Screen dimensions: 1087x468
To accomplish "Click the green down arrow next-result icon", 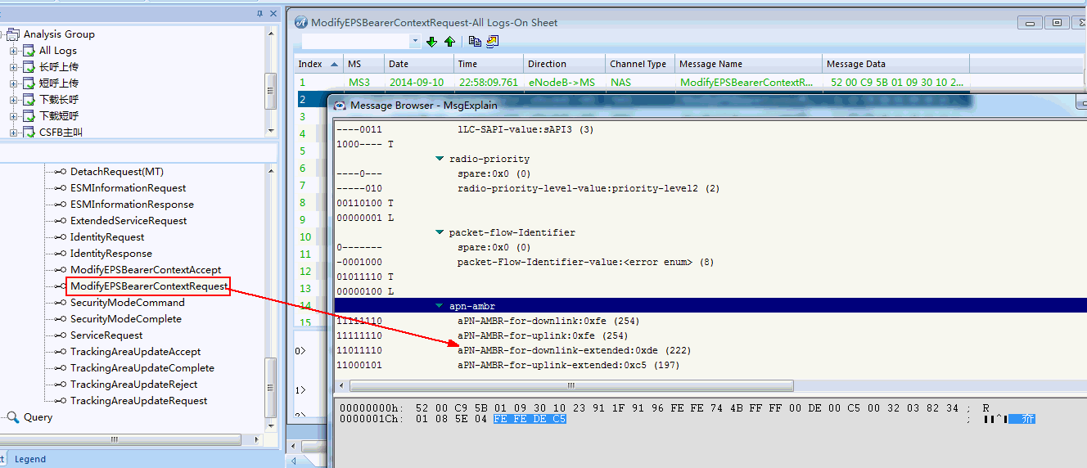I will click(x=431, y=42).
